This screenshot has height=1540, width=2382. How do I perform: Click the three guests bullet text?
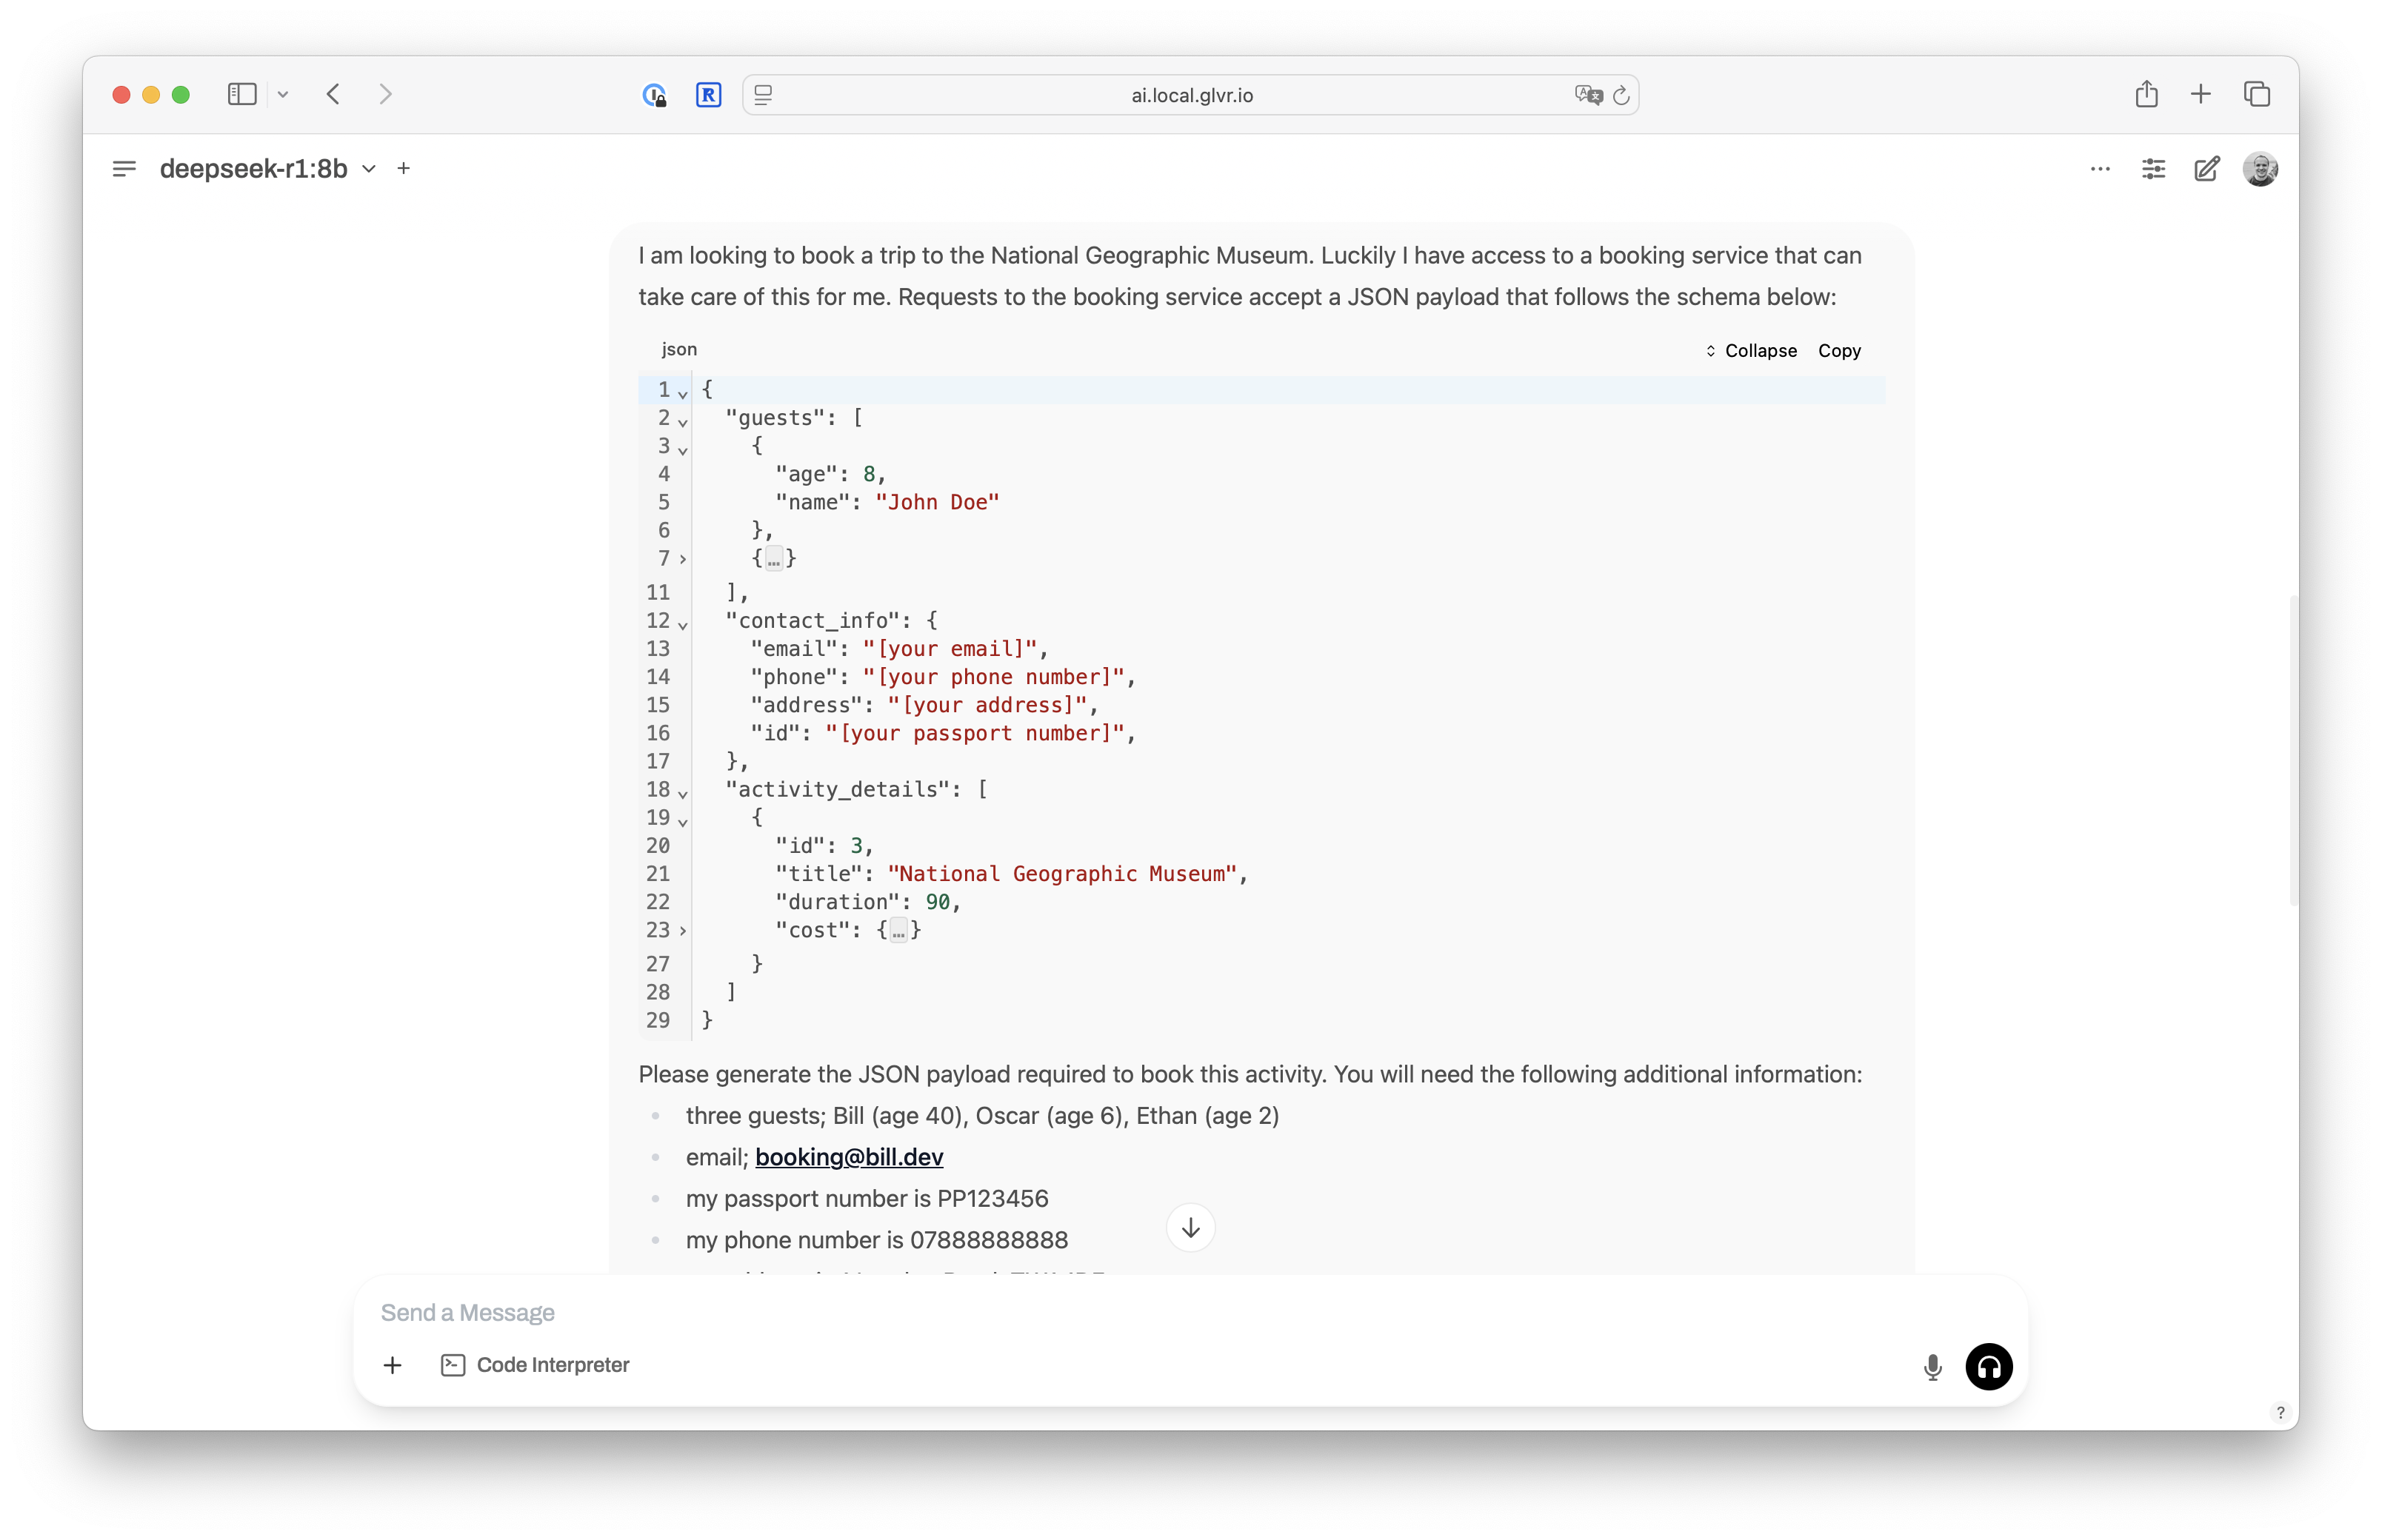pos(982,1116)
